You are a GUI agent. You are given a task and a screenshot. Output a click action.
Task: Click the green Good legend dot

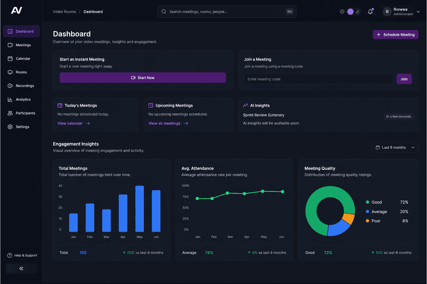(367, 202)
